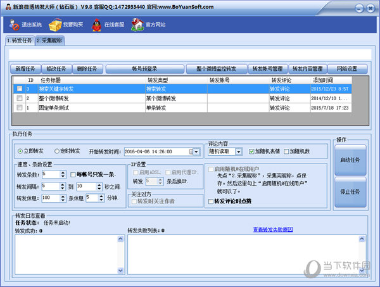
Task: Check the box for task 搜索关键字转发
Action: (x=20, y=89)
